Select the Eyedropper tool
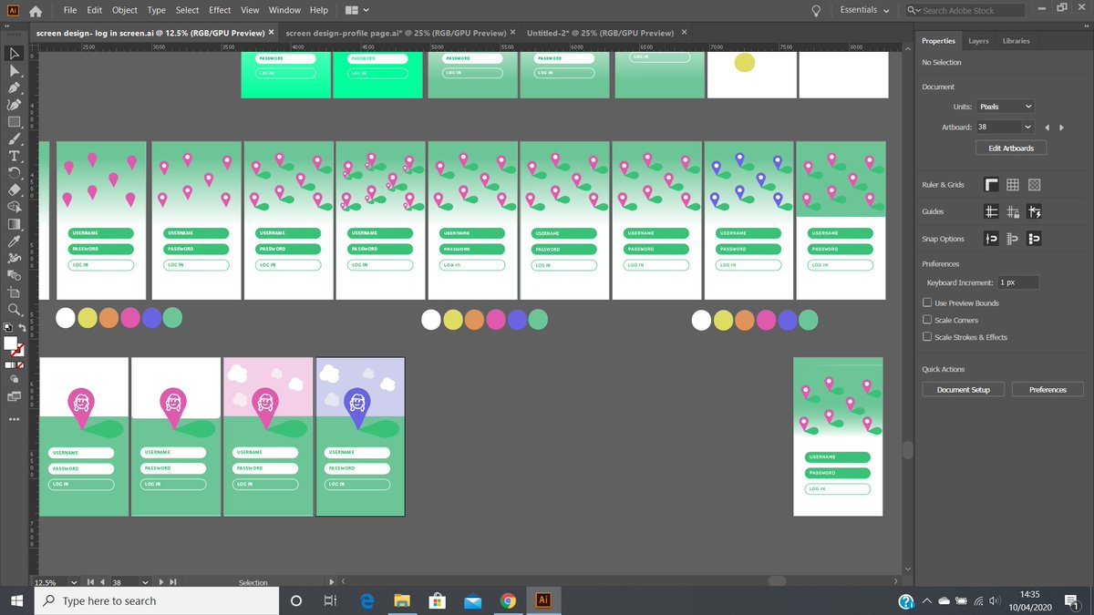The height and width of the screenshot is (615, 1094). (15, 241)
